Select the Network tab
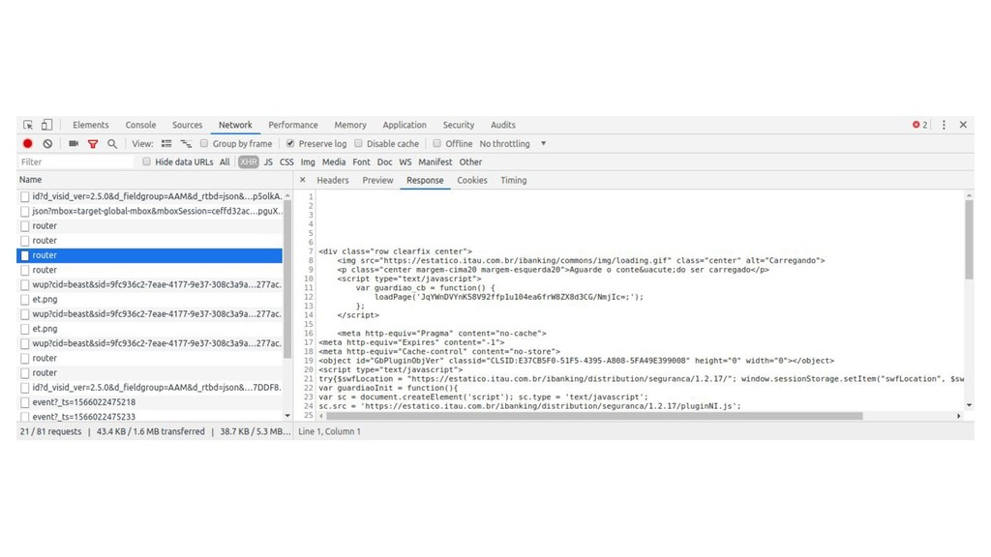This screenshot has height=557, width=991. pos(235,125)
